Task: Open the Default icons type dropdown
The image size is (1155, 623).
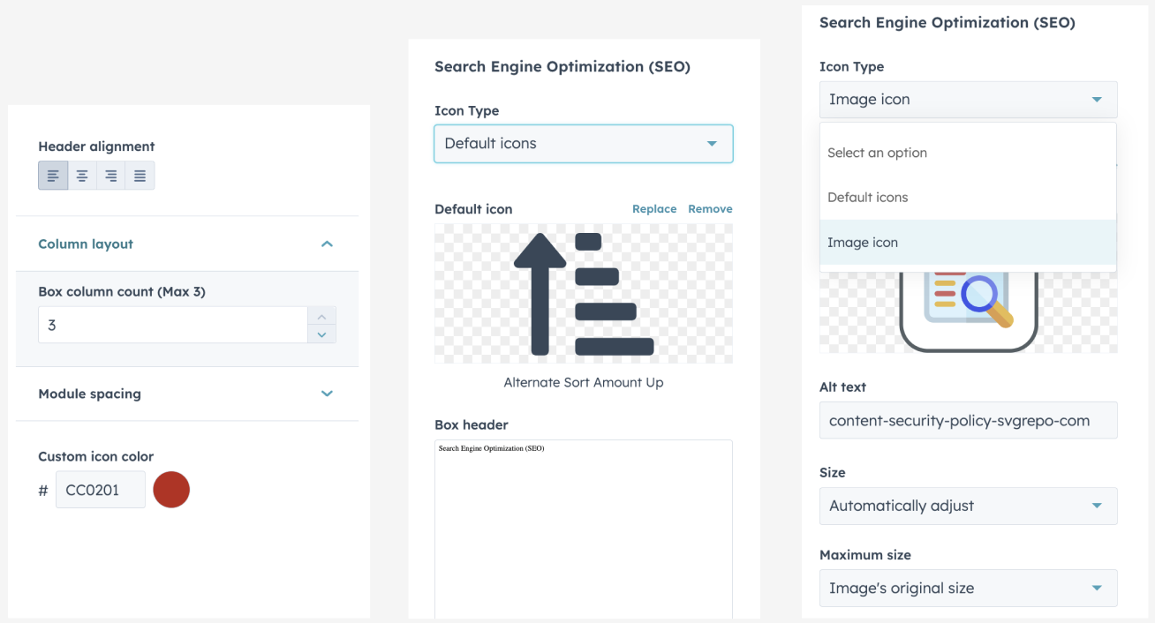Action: pyautogui.click(x=583, y=144)
